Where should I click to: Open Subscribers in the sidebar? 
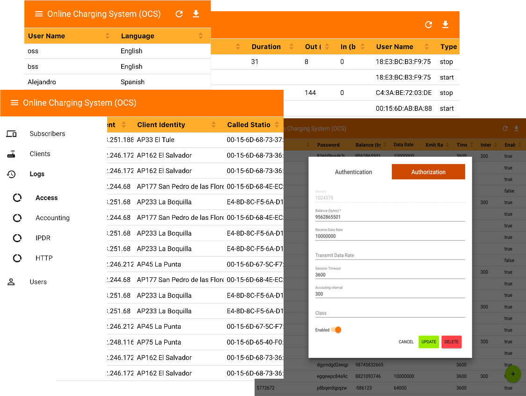coord(47,134)
